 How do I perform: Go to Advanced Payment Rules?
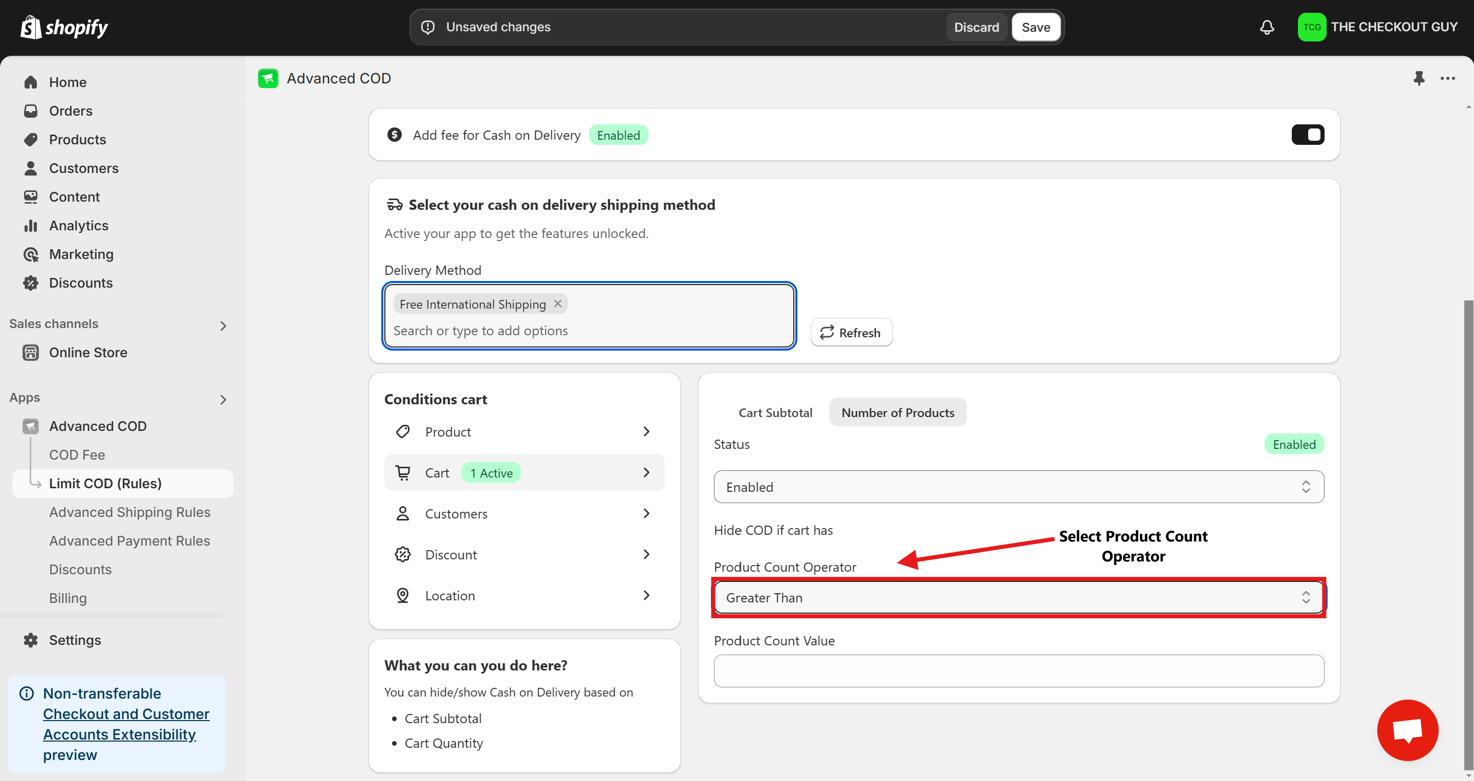pos(129,540)
